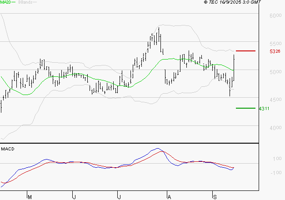Click the MACD 100 axis label
This screenshot has width=285, height=200.
tap(277, 159)
